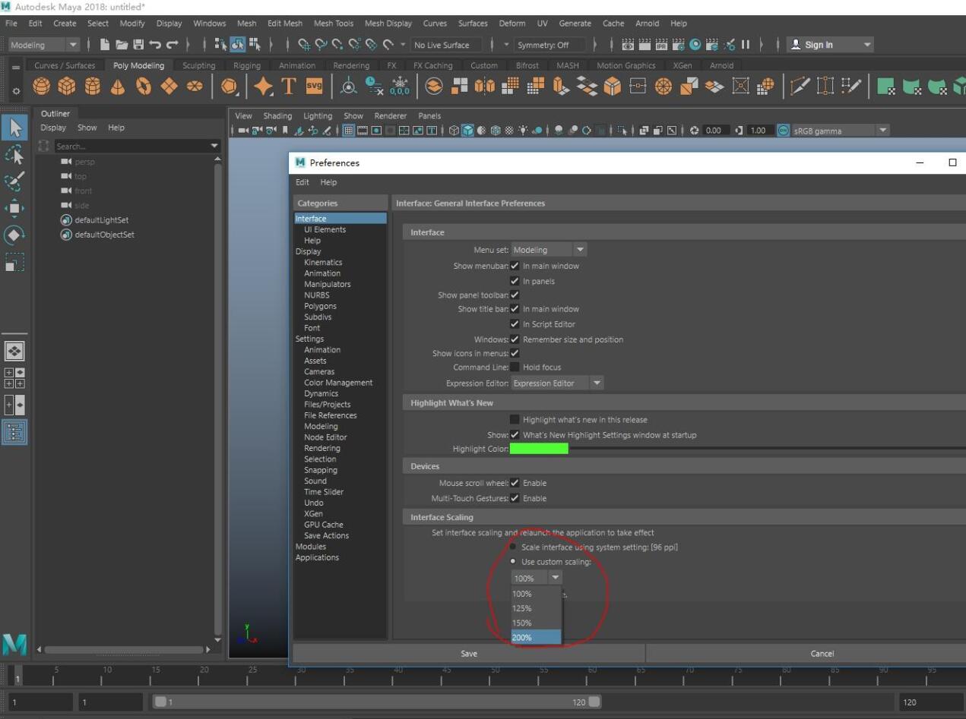Viewport: 966px width, 719px height.
Task: Toggle Multi-Touch Gestures Enable checkbox
Action: click(515, 498)
